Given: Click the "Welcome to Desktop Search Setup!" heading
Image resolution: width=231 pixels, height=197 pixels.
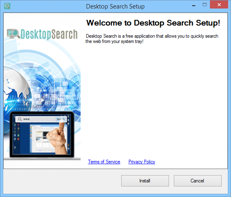Looking at the screenshot, I should point(153,23).
